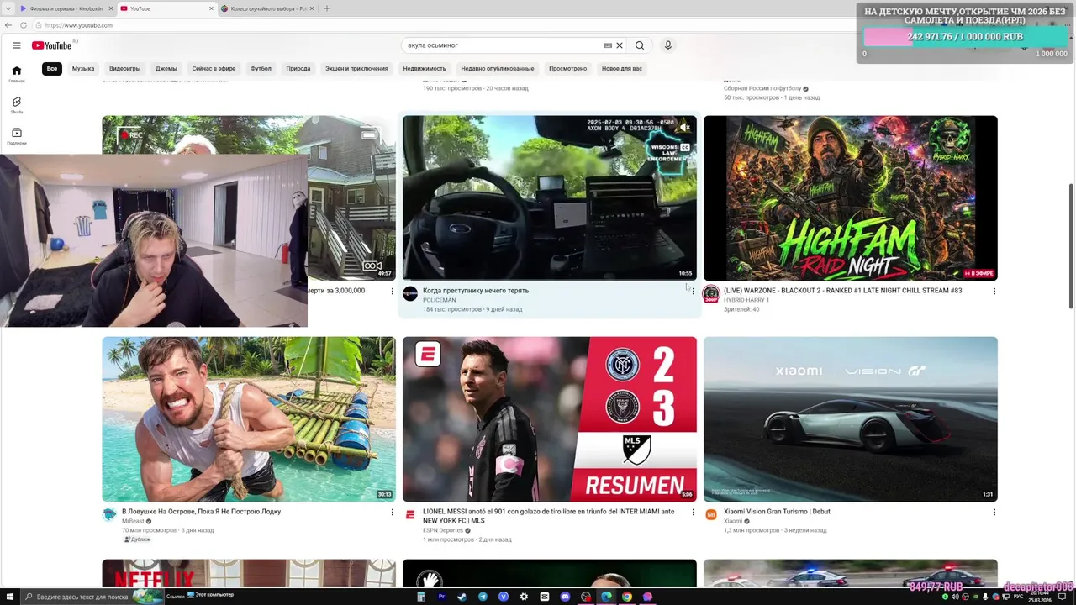This screenshot has height=605, width=1076.
Task: Play the HighFam Raid Night thumbnail
Action: 850,197
